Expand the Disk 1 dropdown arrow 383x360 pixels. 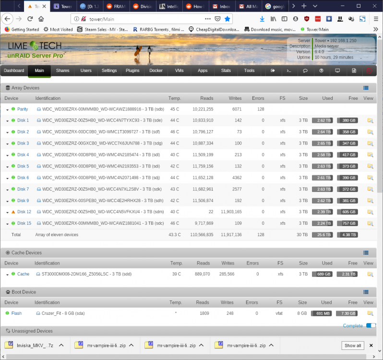pyautogui.click(x=7, y=121)
